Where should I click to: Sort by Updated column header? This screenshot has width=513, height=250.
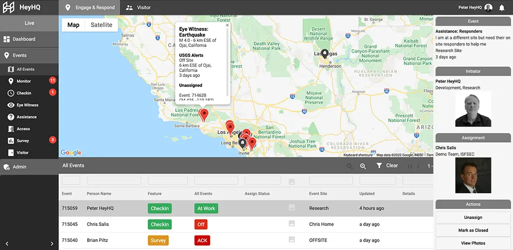[x=367, y=193]
